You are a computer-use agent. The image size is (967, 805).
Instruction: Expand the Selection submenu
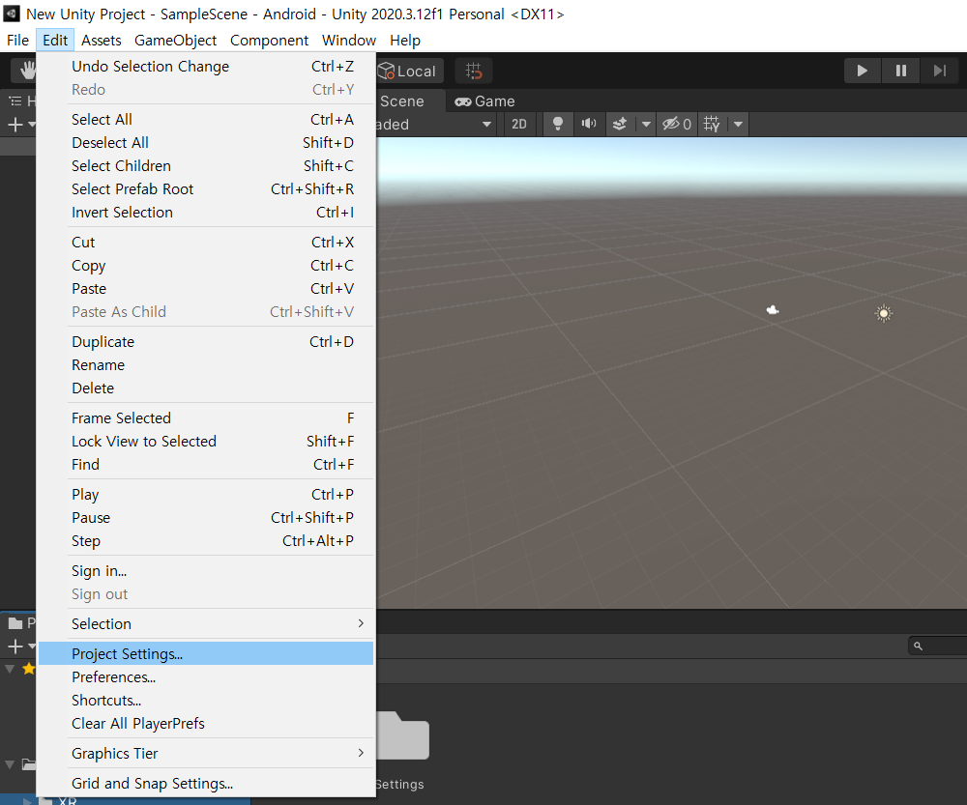click(x=206, y=624)
